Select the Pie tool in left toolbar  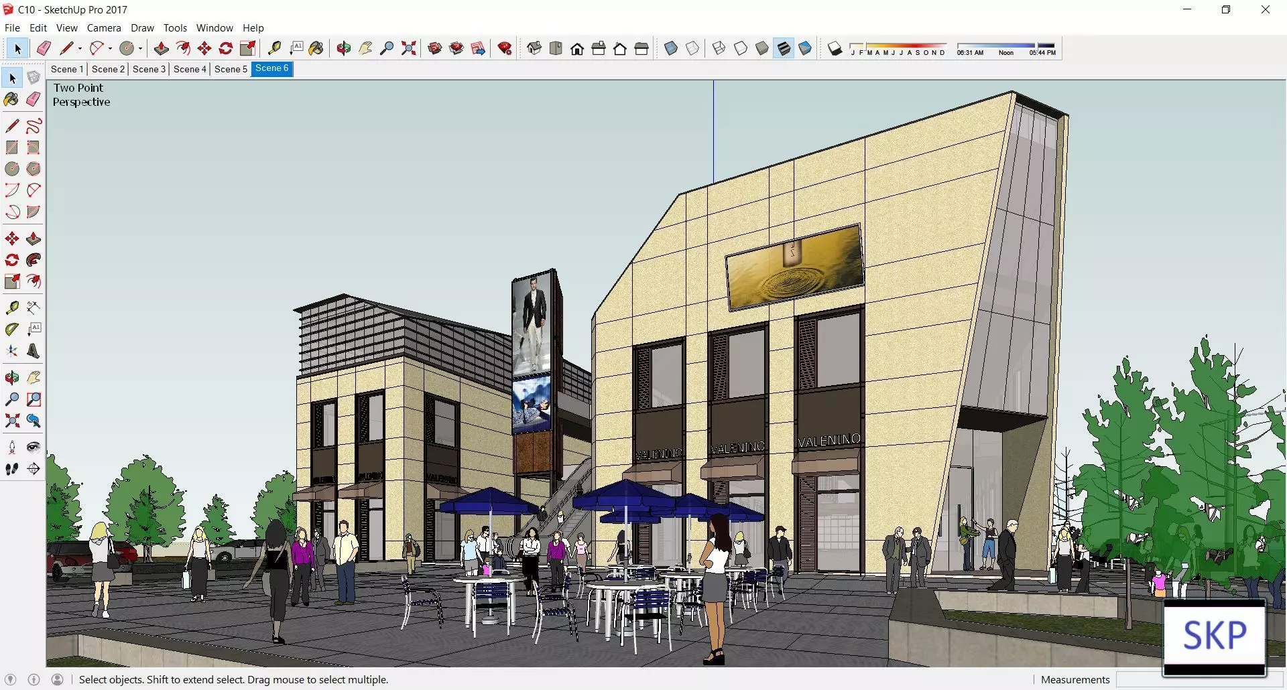(x=34, y=212)
